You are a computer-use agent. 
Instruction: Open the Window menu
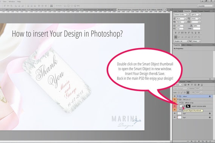coord(12,2)
